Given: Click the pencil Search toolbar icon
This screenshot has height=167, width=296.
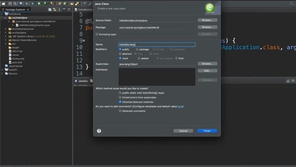Looking at the screenshot, I should 77,3.
